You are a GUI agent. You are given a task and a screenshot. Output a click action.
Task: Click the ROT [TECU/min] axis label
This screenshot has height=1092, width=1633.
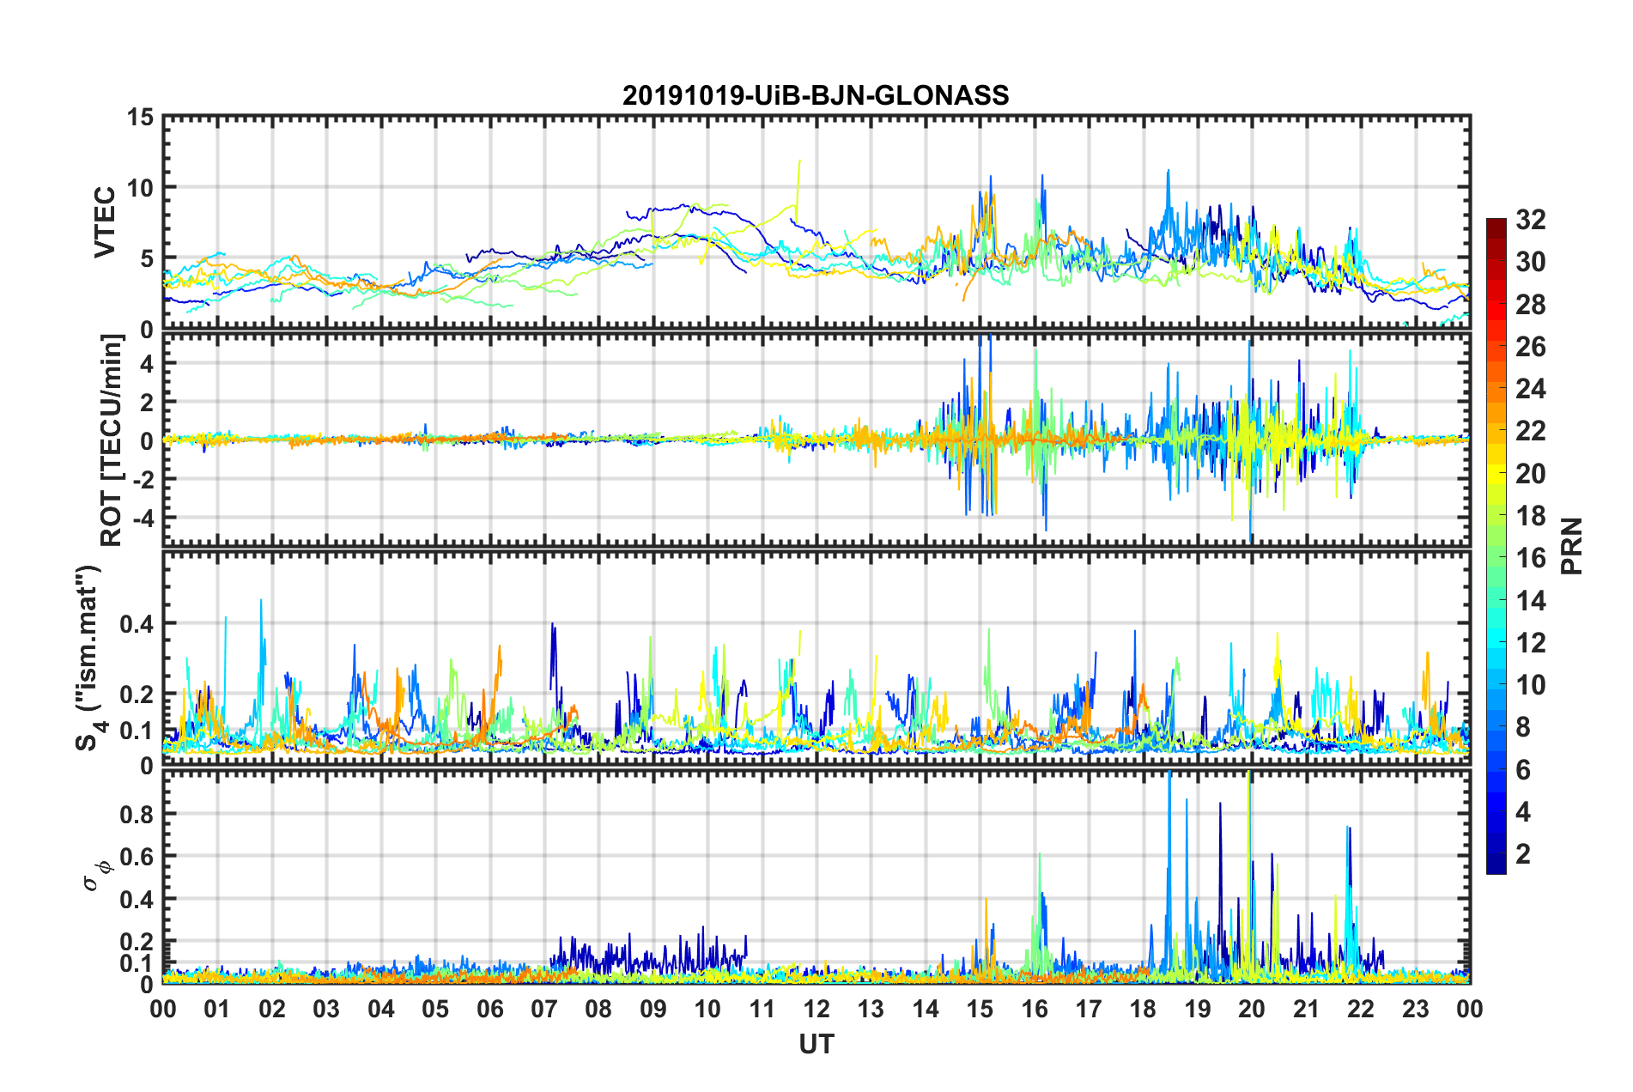coord(112,440)
